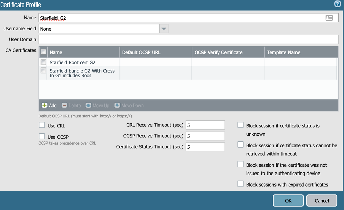Click the Default OCSP URL hint text
Viewport: 344px width, 210px height.
85,116
